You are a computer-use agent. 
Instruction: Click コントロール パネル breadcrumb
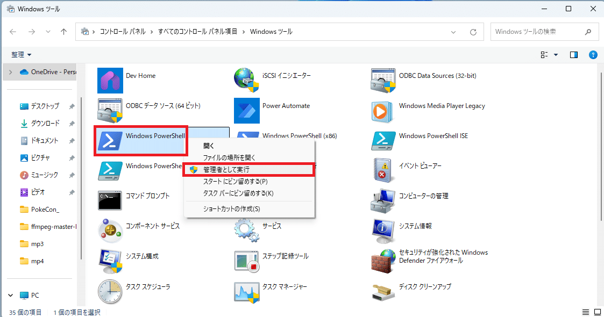[x=123, y=32]
